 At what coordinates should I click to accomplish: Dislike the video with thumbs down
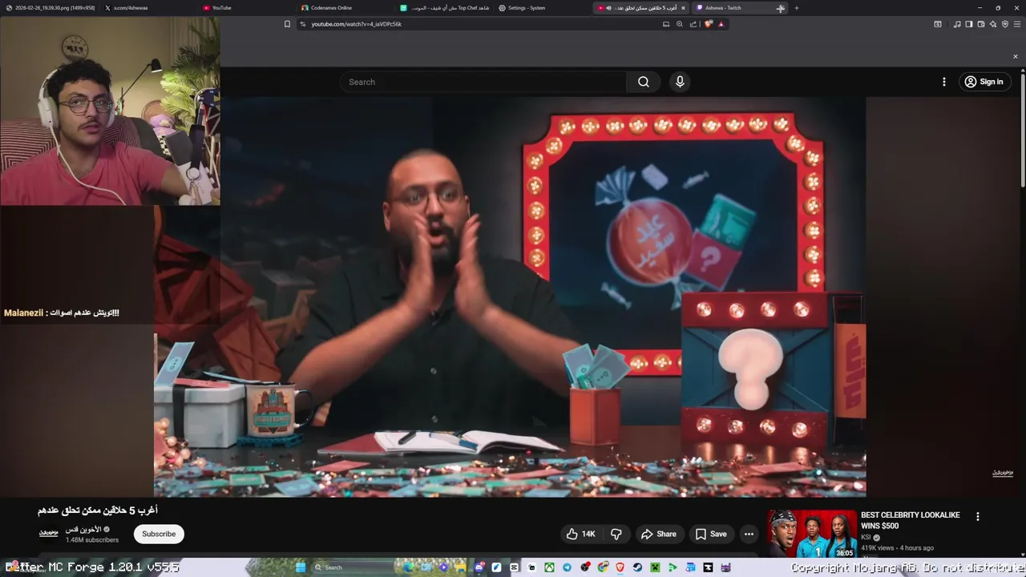(616, 534)
